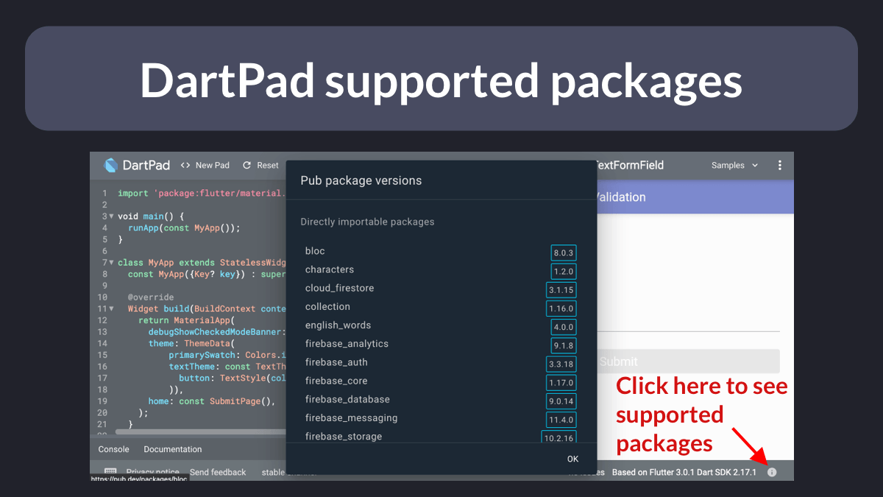The width and height of the screenshot is (883, 497).
Task: Click the 'home: const SubmitPage()' code line
Action: (x=211, y=401)
